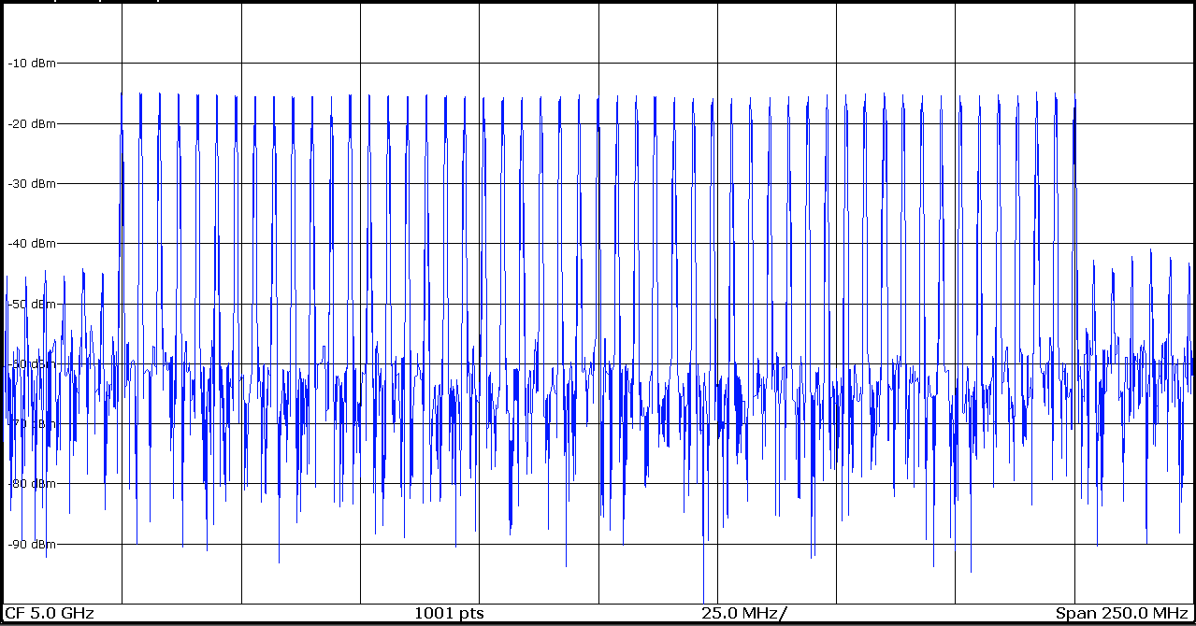Select the 25.0 MHz/ per-division label
Screen dimensions: 1196x626
coord(743,614)
